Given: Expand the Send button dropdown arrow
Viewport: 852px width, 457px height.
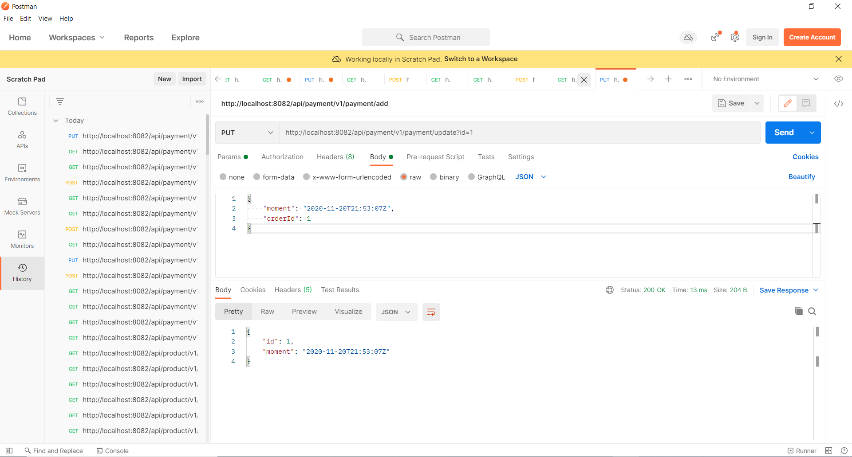Looking at the screenshot, I should 812,133.
